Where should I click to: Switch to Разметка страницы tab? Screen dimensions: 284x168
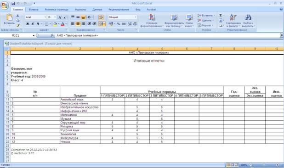tap(57, 9)
